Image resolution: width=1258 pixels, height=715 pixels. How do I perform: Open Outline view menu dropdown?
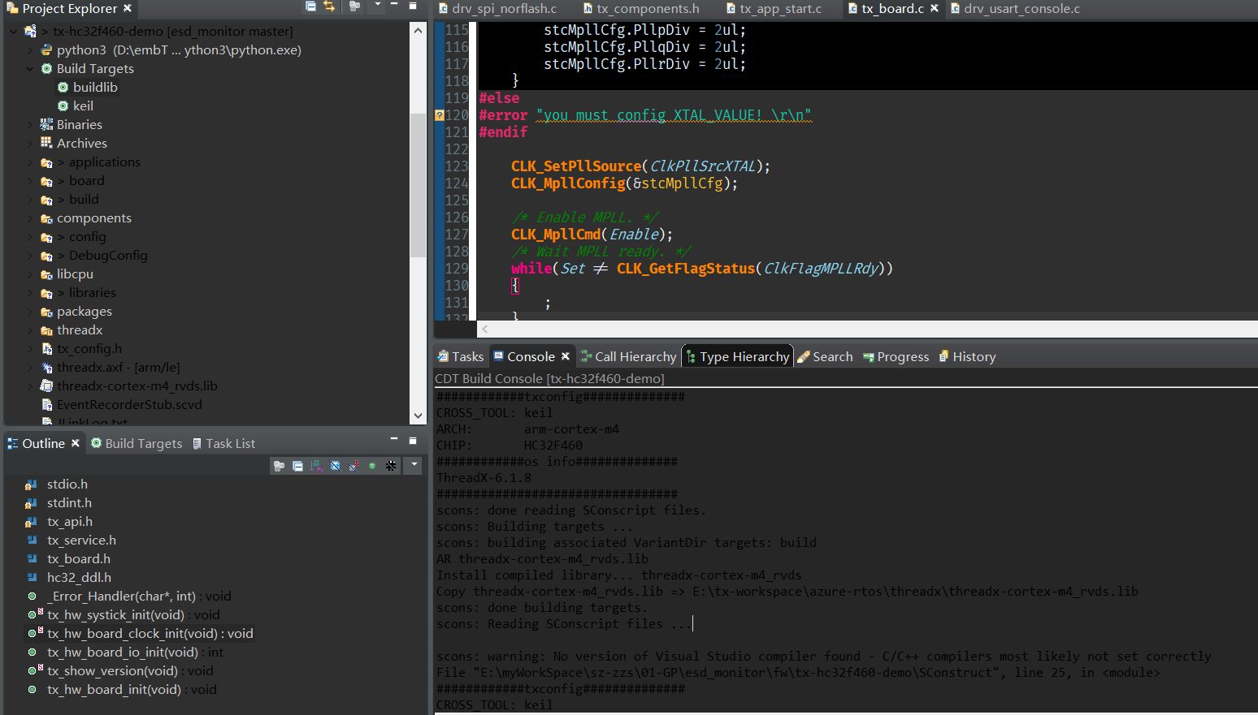coord(414,465)
